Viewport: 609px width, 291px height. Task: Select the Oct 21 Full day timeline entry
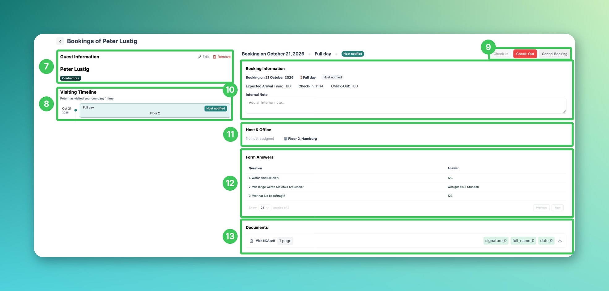coord(155,111)
